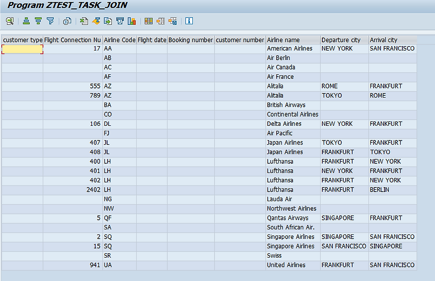435x281 pixels.
Task: Click the Details magnifier icon
Action: (10, 21)
